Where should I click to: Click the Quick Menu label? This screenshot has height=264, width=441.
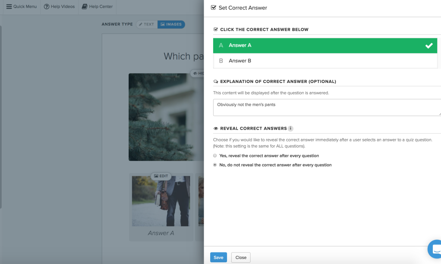pos(25,6)
